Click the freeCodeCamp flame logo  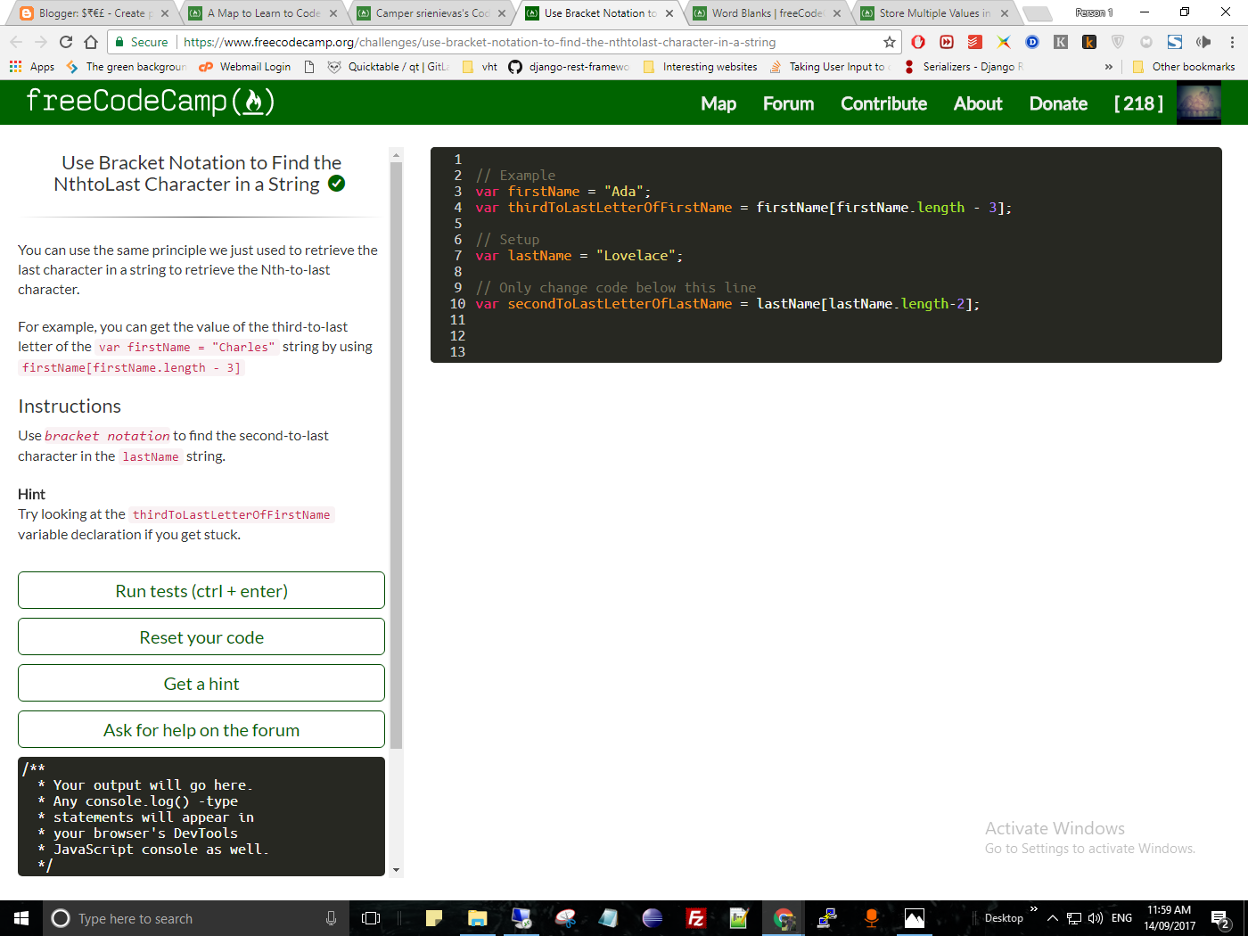pos(150,102)
